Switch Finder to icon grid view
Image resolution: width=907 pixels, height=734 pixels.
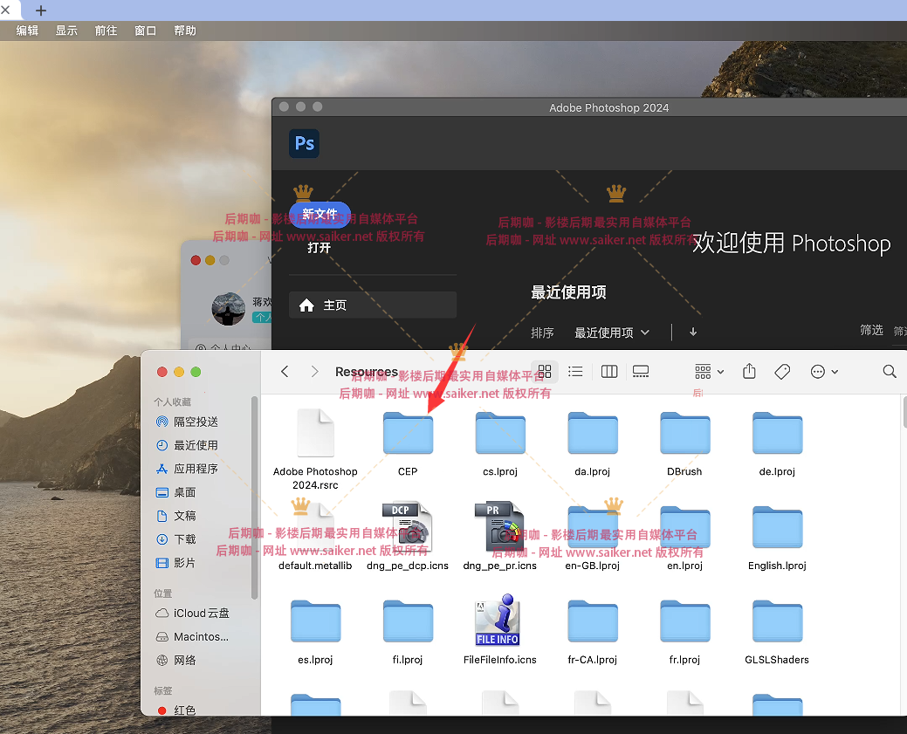pyautogui.click(x=545, y=372)
